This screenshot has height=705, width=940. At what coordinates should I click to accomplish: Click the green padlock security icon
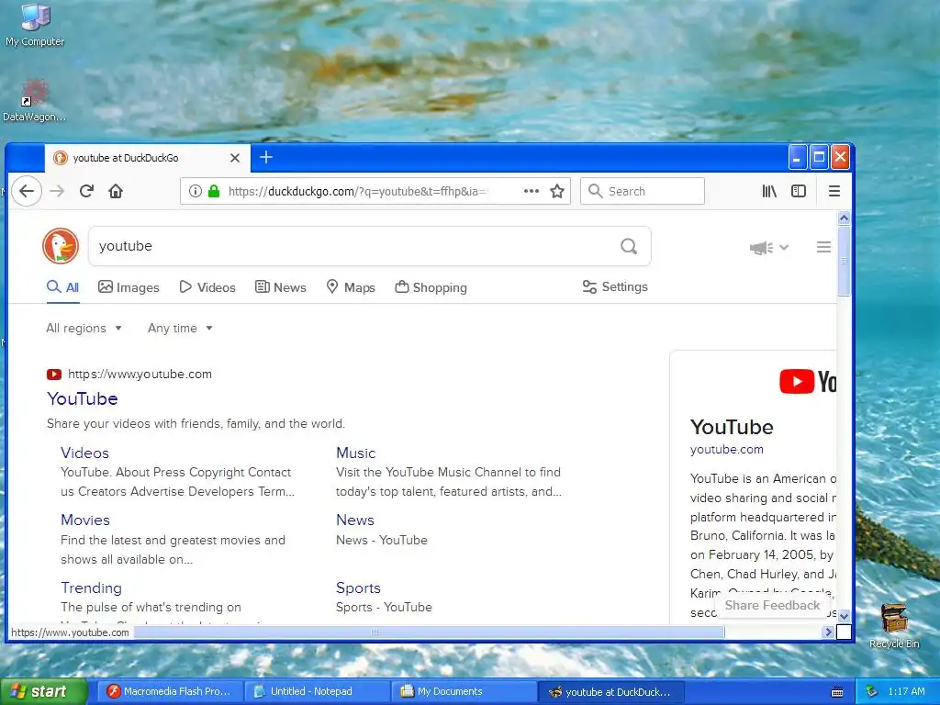click(213, 191)
